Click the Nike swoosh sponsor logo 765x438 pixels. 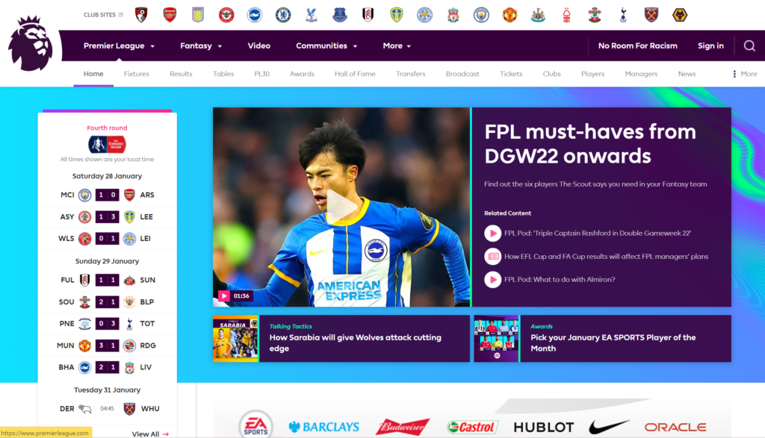pyautogui.click(x=609, y=427)
